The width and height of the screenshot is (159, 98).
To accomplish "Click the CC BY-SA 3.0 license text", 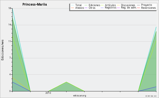I will click(151, 96).
